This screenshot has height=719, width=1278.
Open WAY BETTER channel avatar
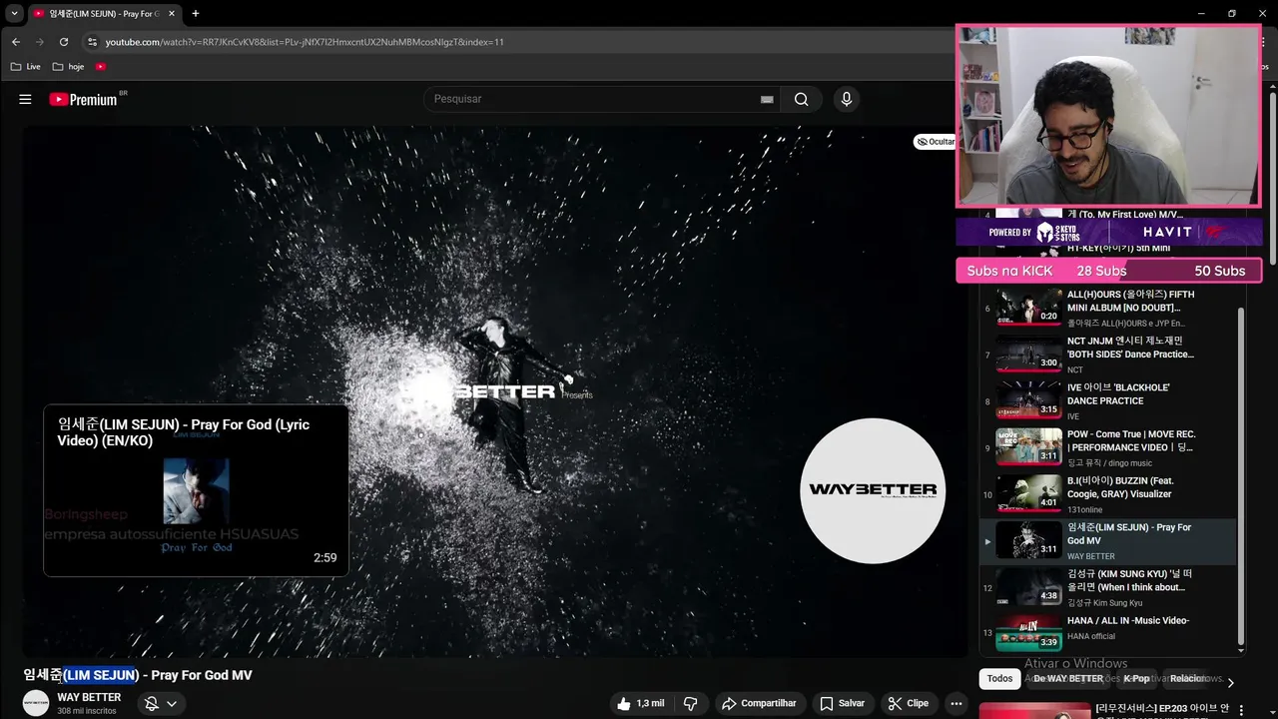[36, 703]
